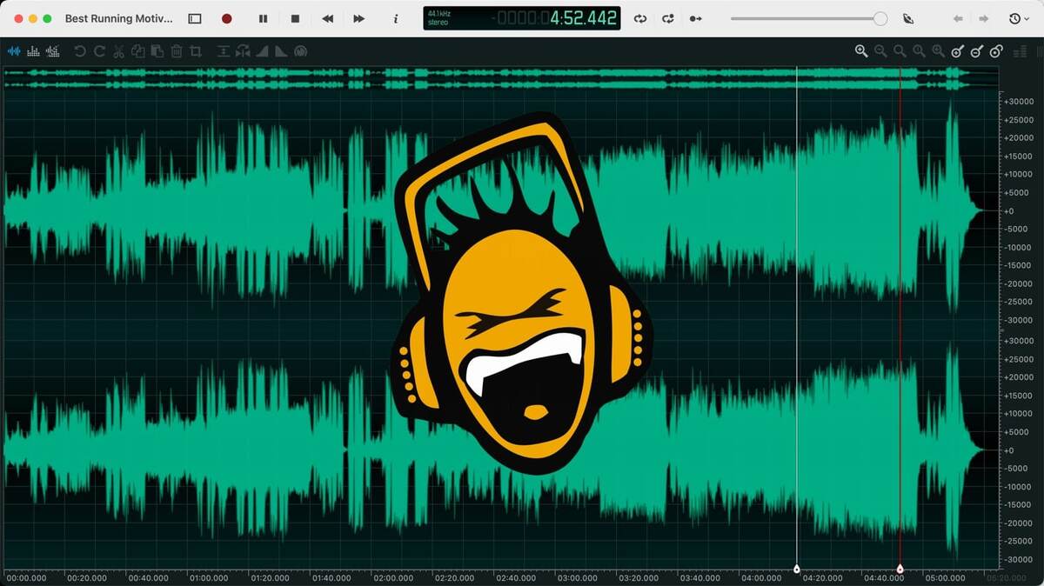1044x586 pixels.
Task: Click 03:00.000 on the timeline ruler
Action: pos(576,578)
